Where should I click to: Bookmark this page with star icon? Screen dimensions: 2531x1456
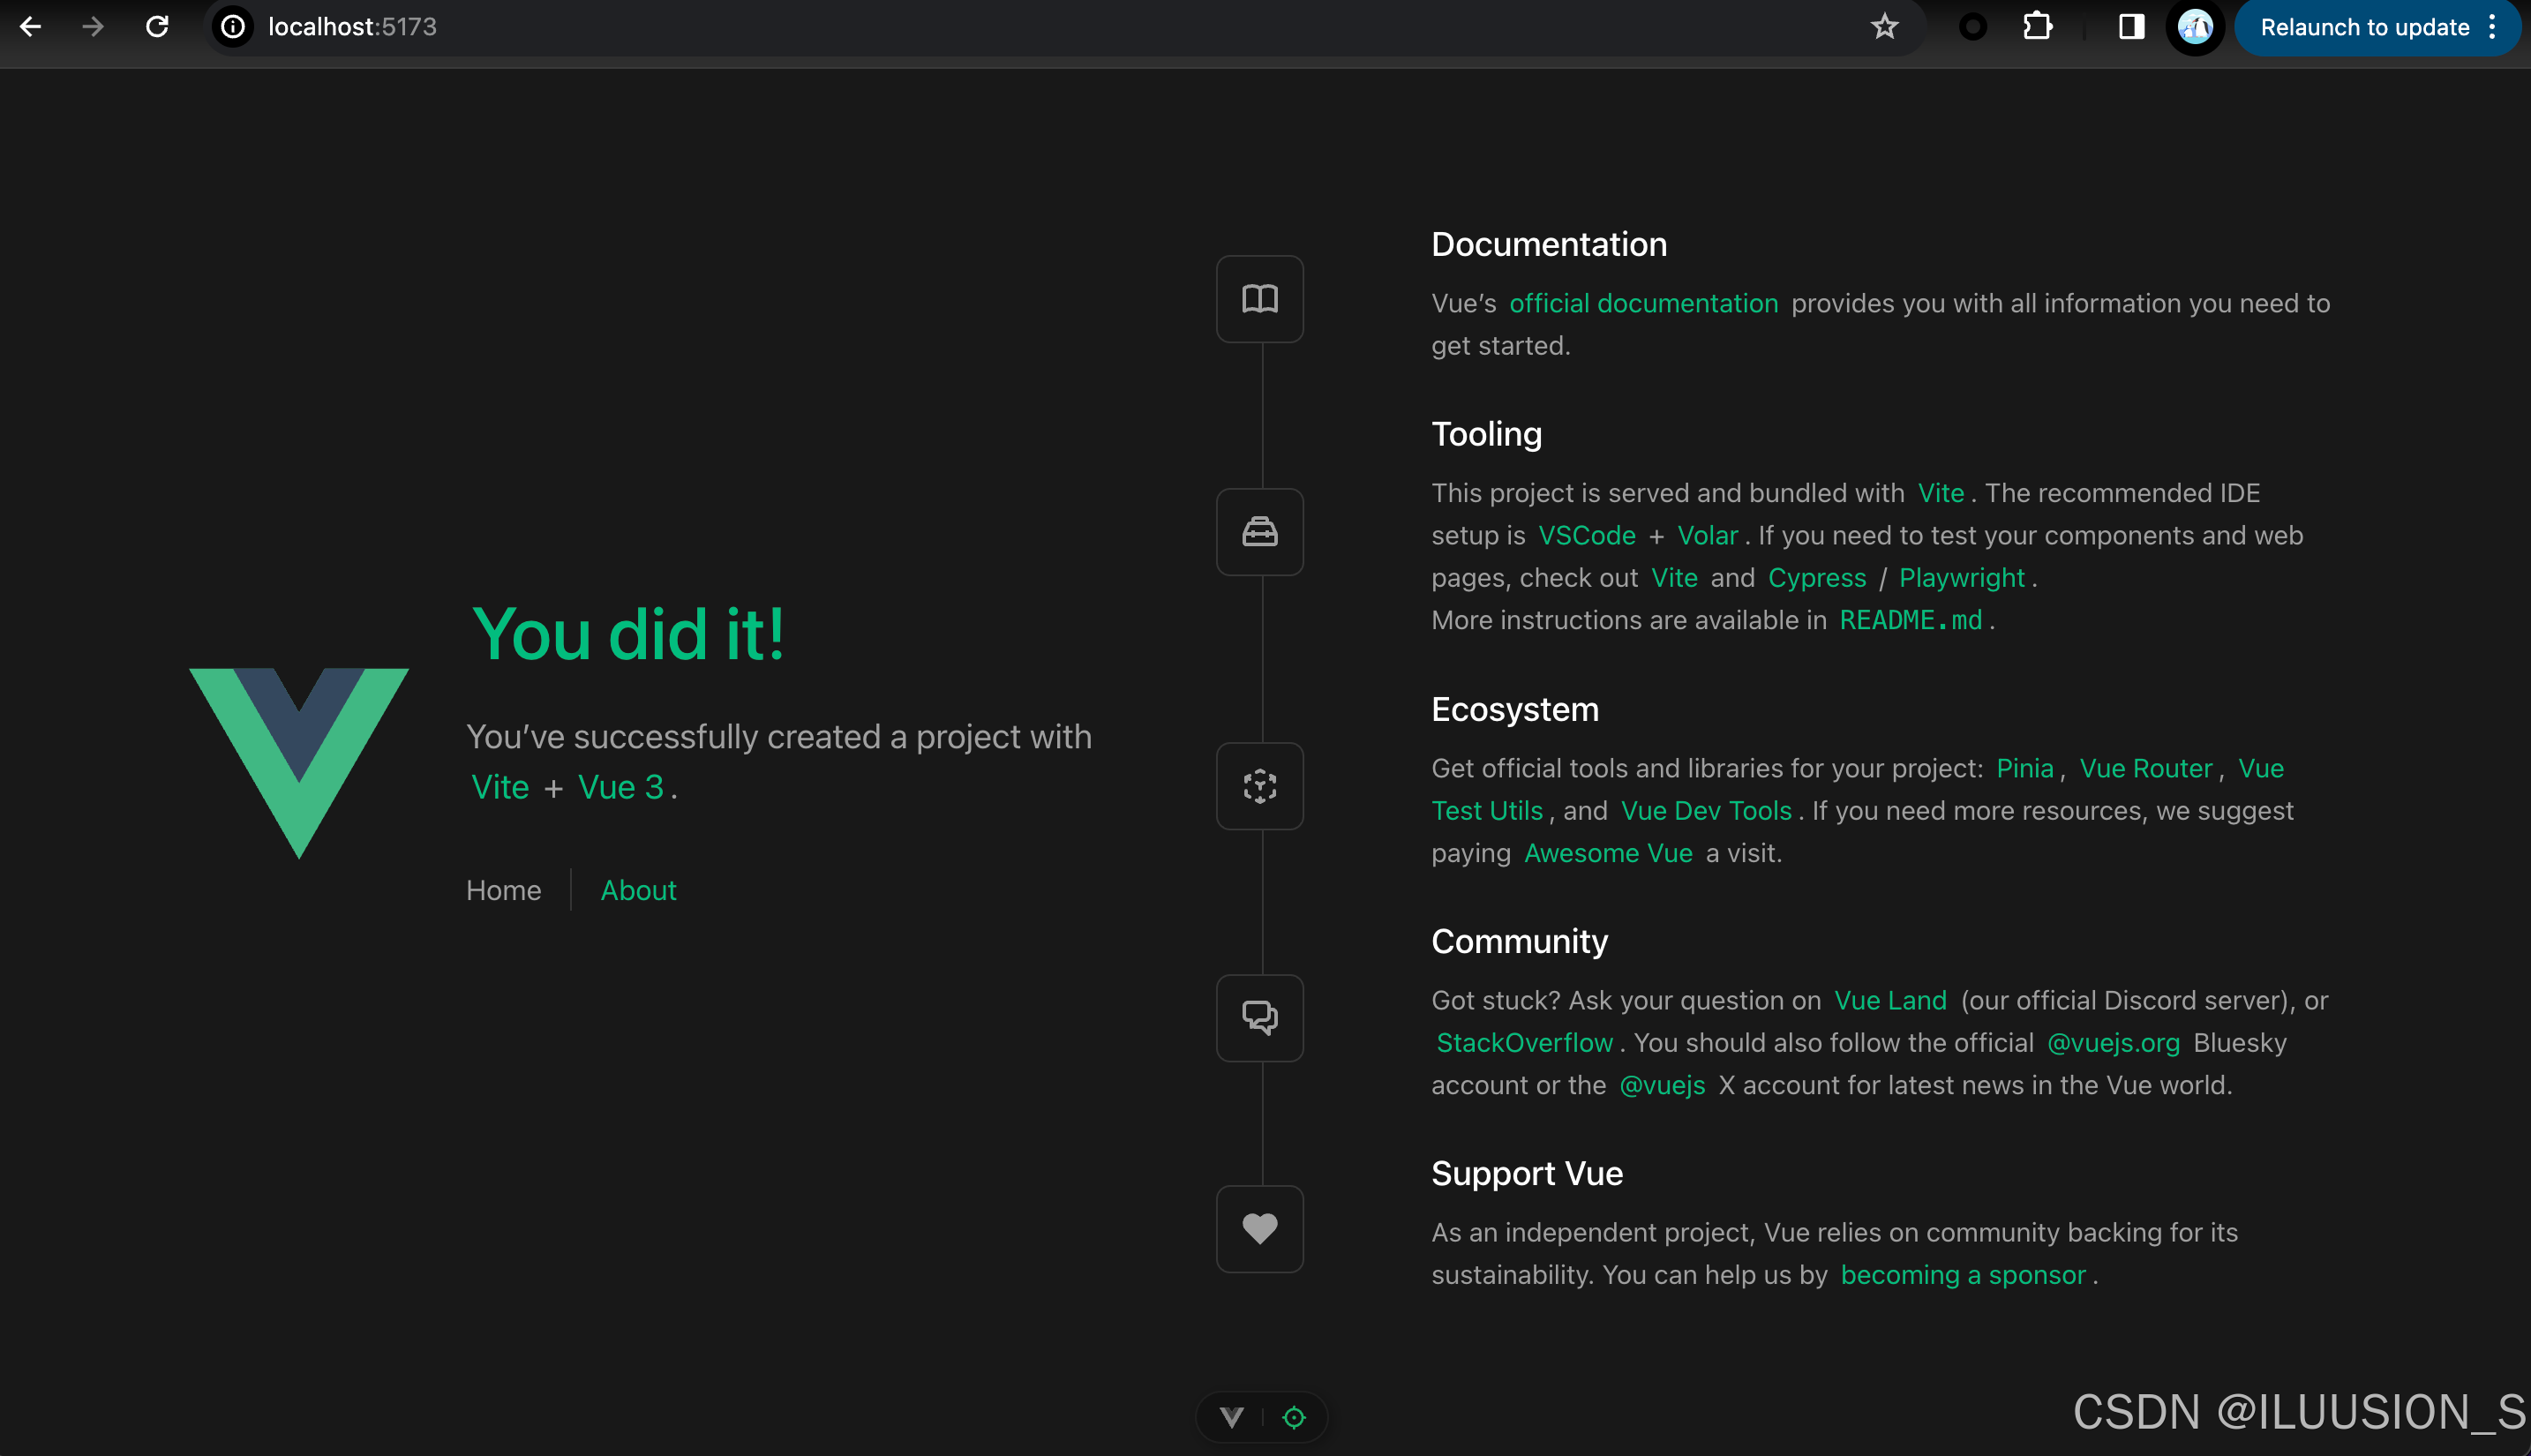coord(1884,27)
